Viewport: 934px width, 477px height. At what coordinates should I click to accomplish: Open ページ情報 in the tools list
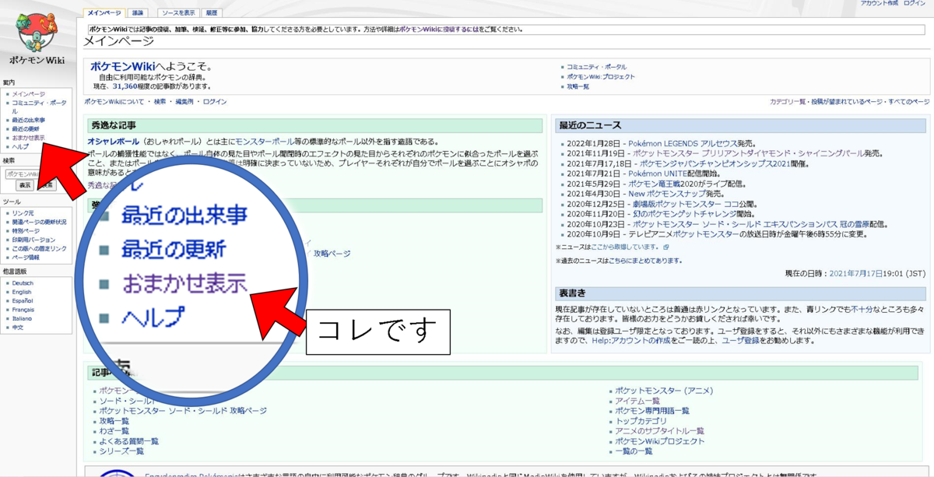click(26, 258)
